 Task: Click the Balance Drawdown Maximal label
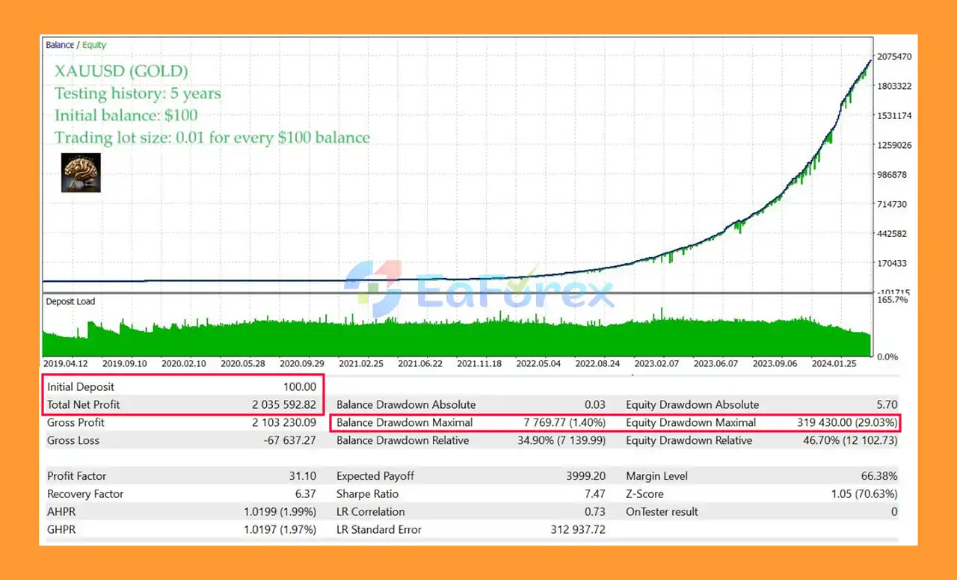[404, 423]
